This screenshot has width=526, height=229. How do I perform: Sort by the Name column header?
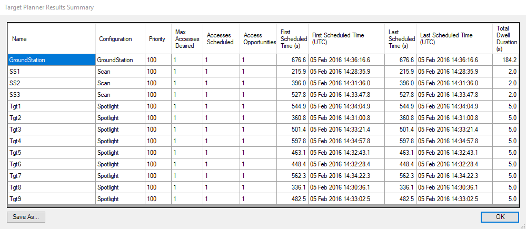[x=51, y=39]
